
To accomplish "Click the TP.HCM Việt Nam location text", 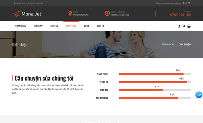I will (81, 15).
